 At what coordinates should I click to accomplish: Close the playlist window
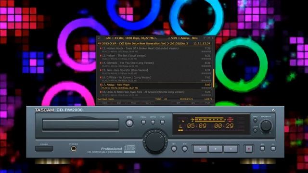(x=213, y=38)
